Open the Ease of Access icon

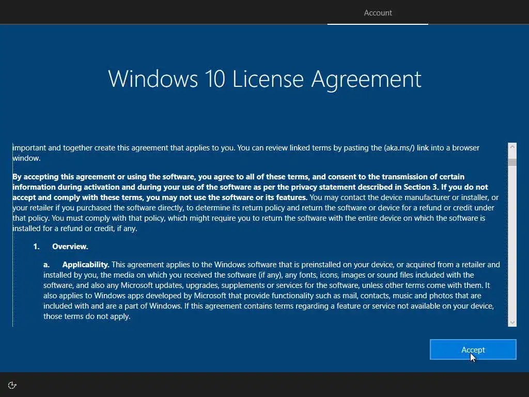[x=12, y=385]
